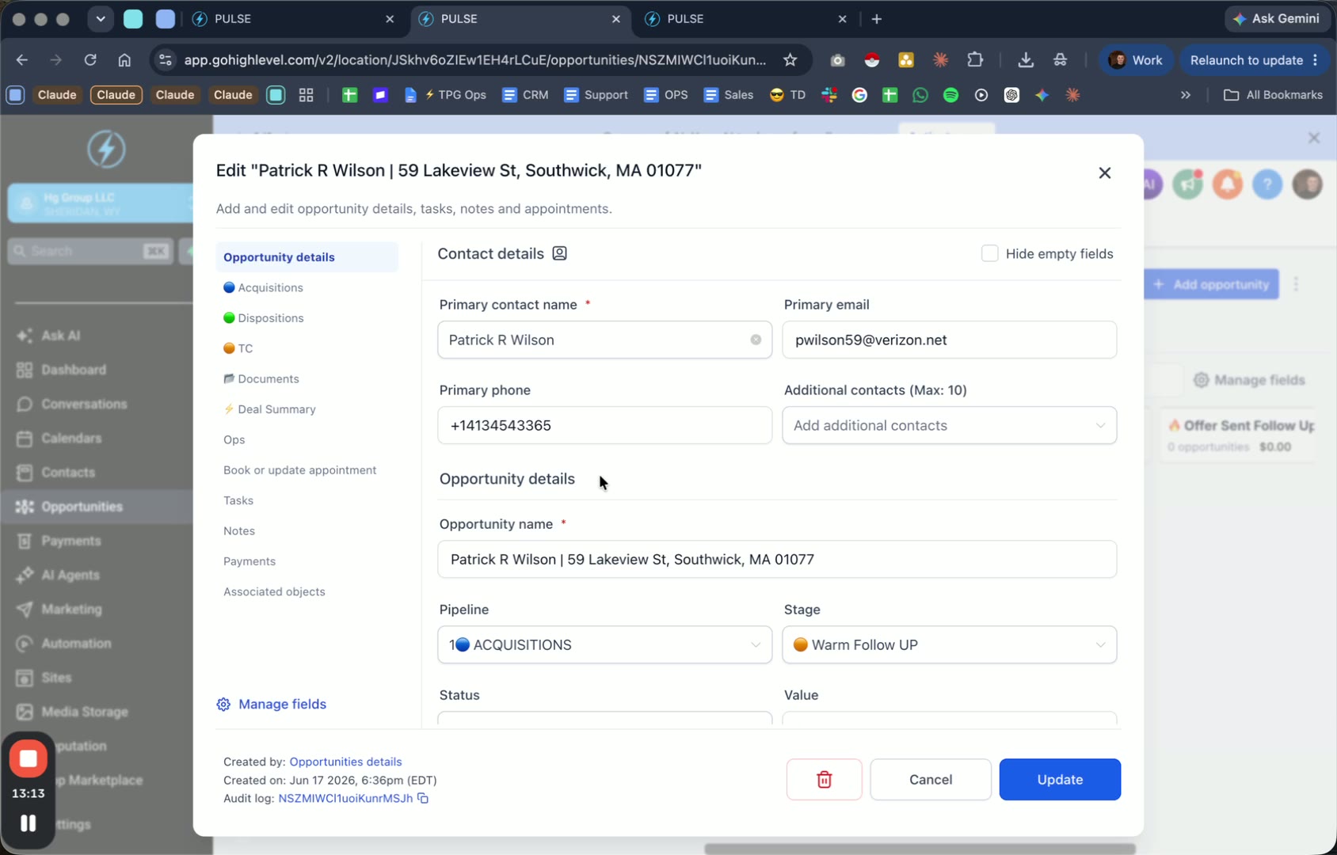The width and height of the screenshot is (1337, 855).
Task: Open contact card icon beside Contact details
Action: tap(559, 253)
